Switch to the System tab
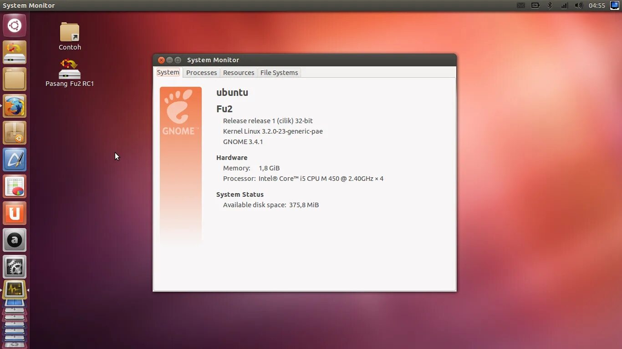Image resolution: width=622 pixels, height=349 pixels. (x=168, y=72)
